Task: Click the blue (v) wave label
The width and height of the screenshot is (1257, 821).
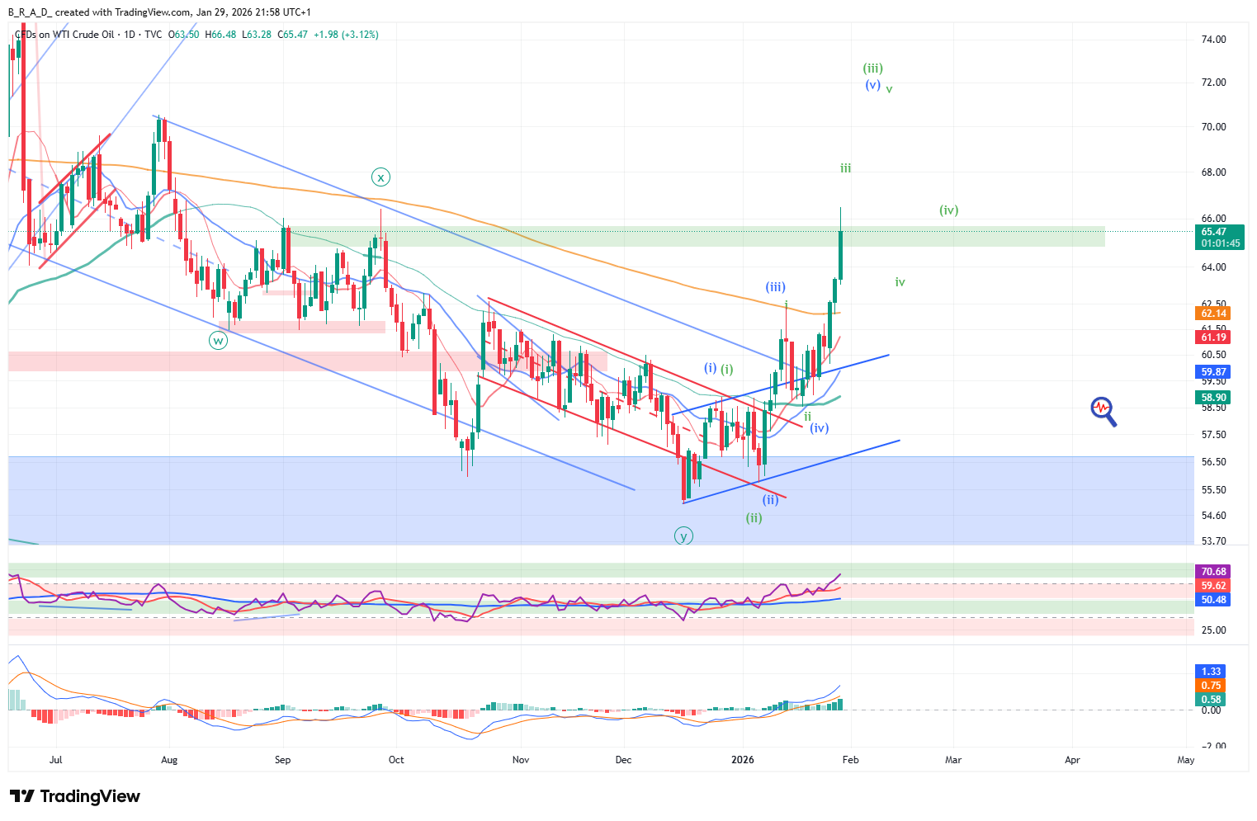Action: 872,85
